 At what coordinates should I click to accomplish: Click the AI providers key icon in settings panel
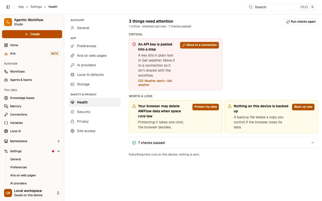pos(72,65)
